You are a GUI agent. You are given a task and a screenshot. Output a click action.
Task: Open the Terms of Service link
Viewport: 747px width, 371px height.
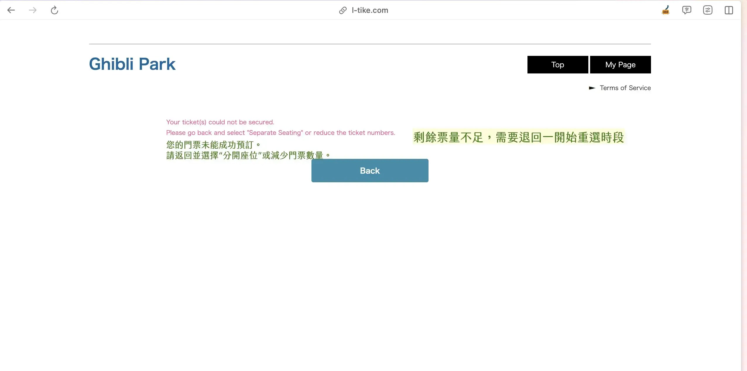[x=625, y=88]
